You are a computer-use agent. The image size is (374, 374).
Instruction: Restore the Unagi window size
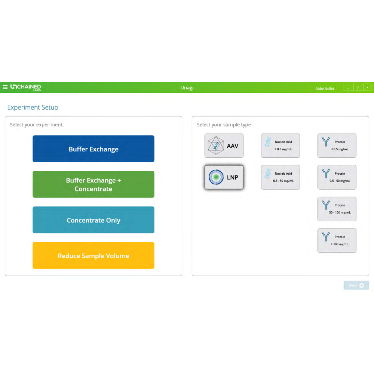[x=358, y=88]
